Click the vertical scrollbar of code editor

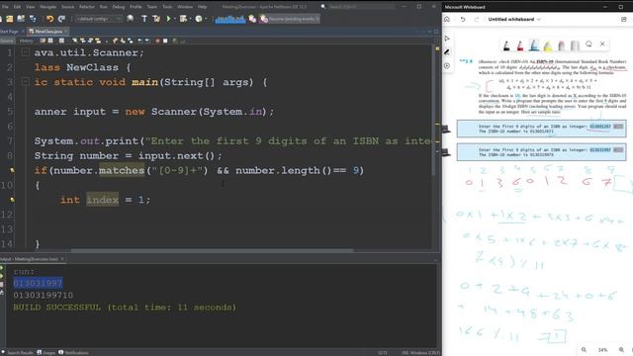[434, 111]
